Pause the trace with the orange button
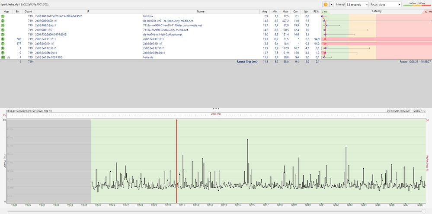The image size is (432, 214). tap(326, 4)
